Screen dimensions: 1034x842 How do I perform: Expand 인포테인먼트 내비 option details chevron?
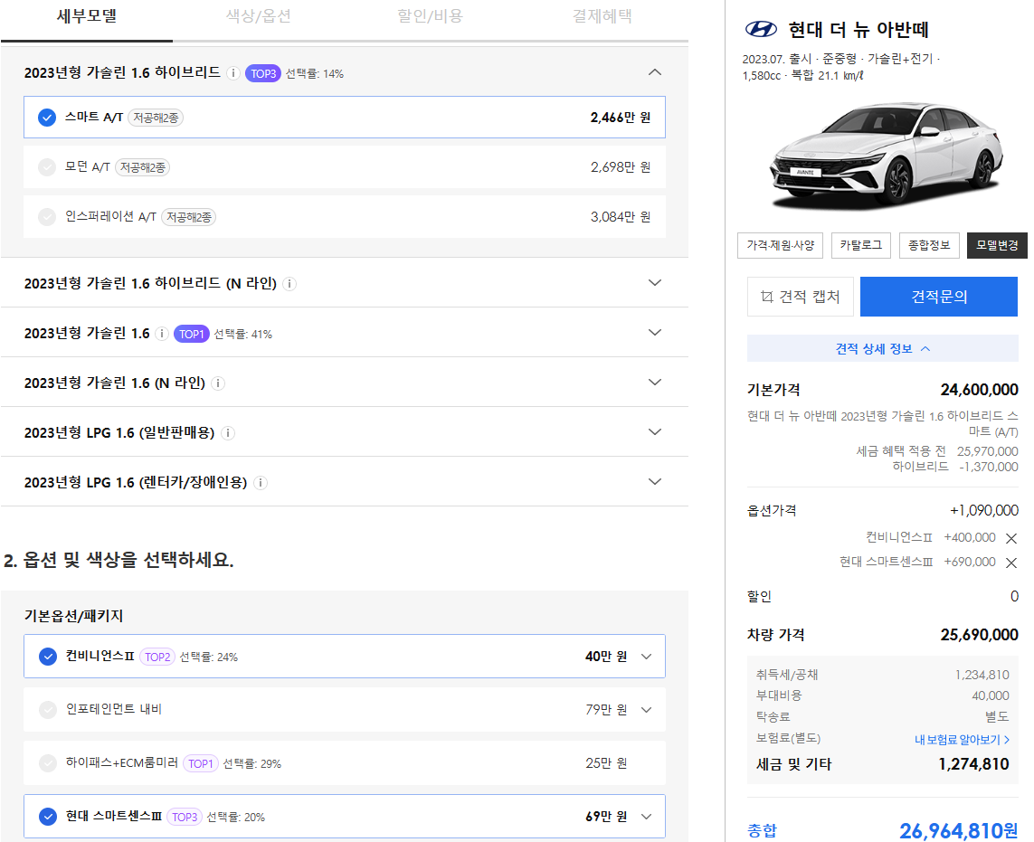pos(646,710)
